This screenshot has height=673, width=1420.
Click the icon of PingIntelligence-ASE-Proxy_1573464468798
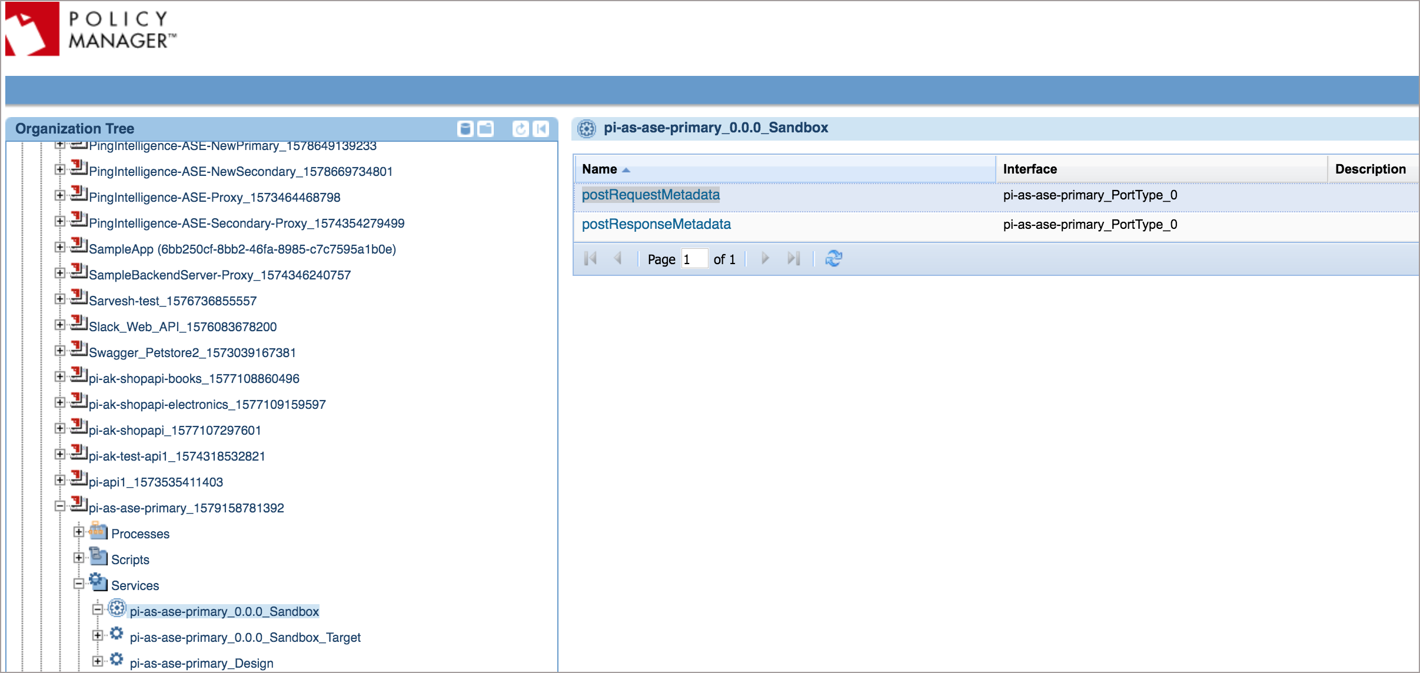tap(79, 194)
